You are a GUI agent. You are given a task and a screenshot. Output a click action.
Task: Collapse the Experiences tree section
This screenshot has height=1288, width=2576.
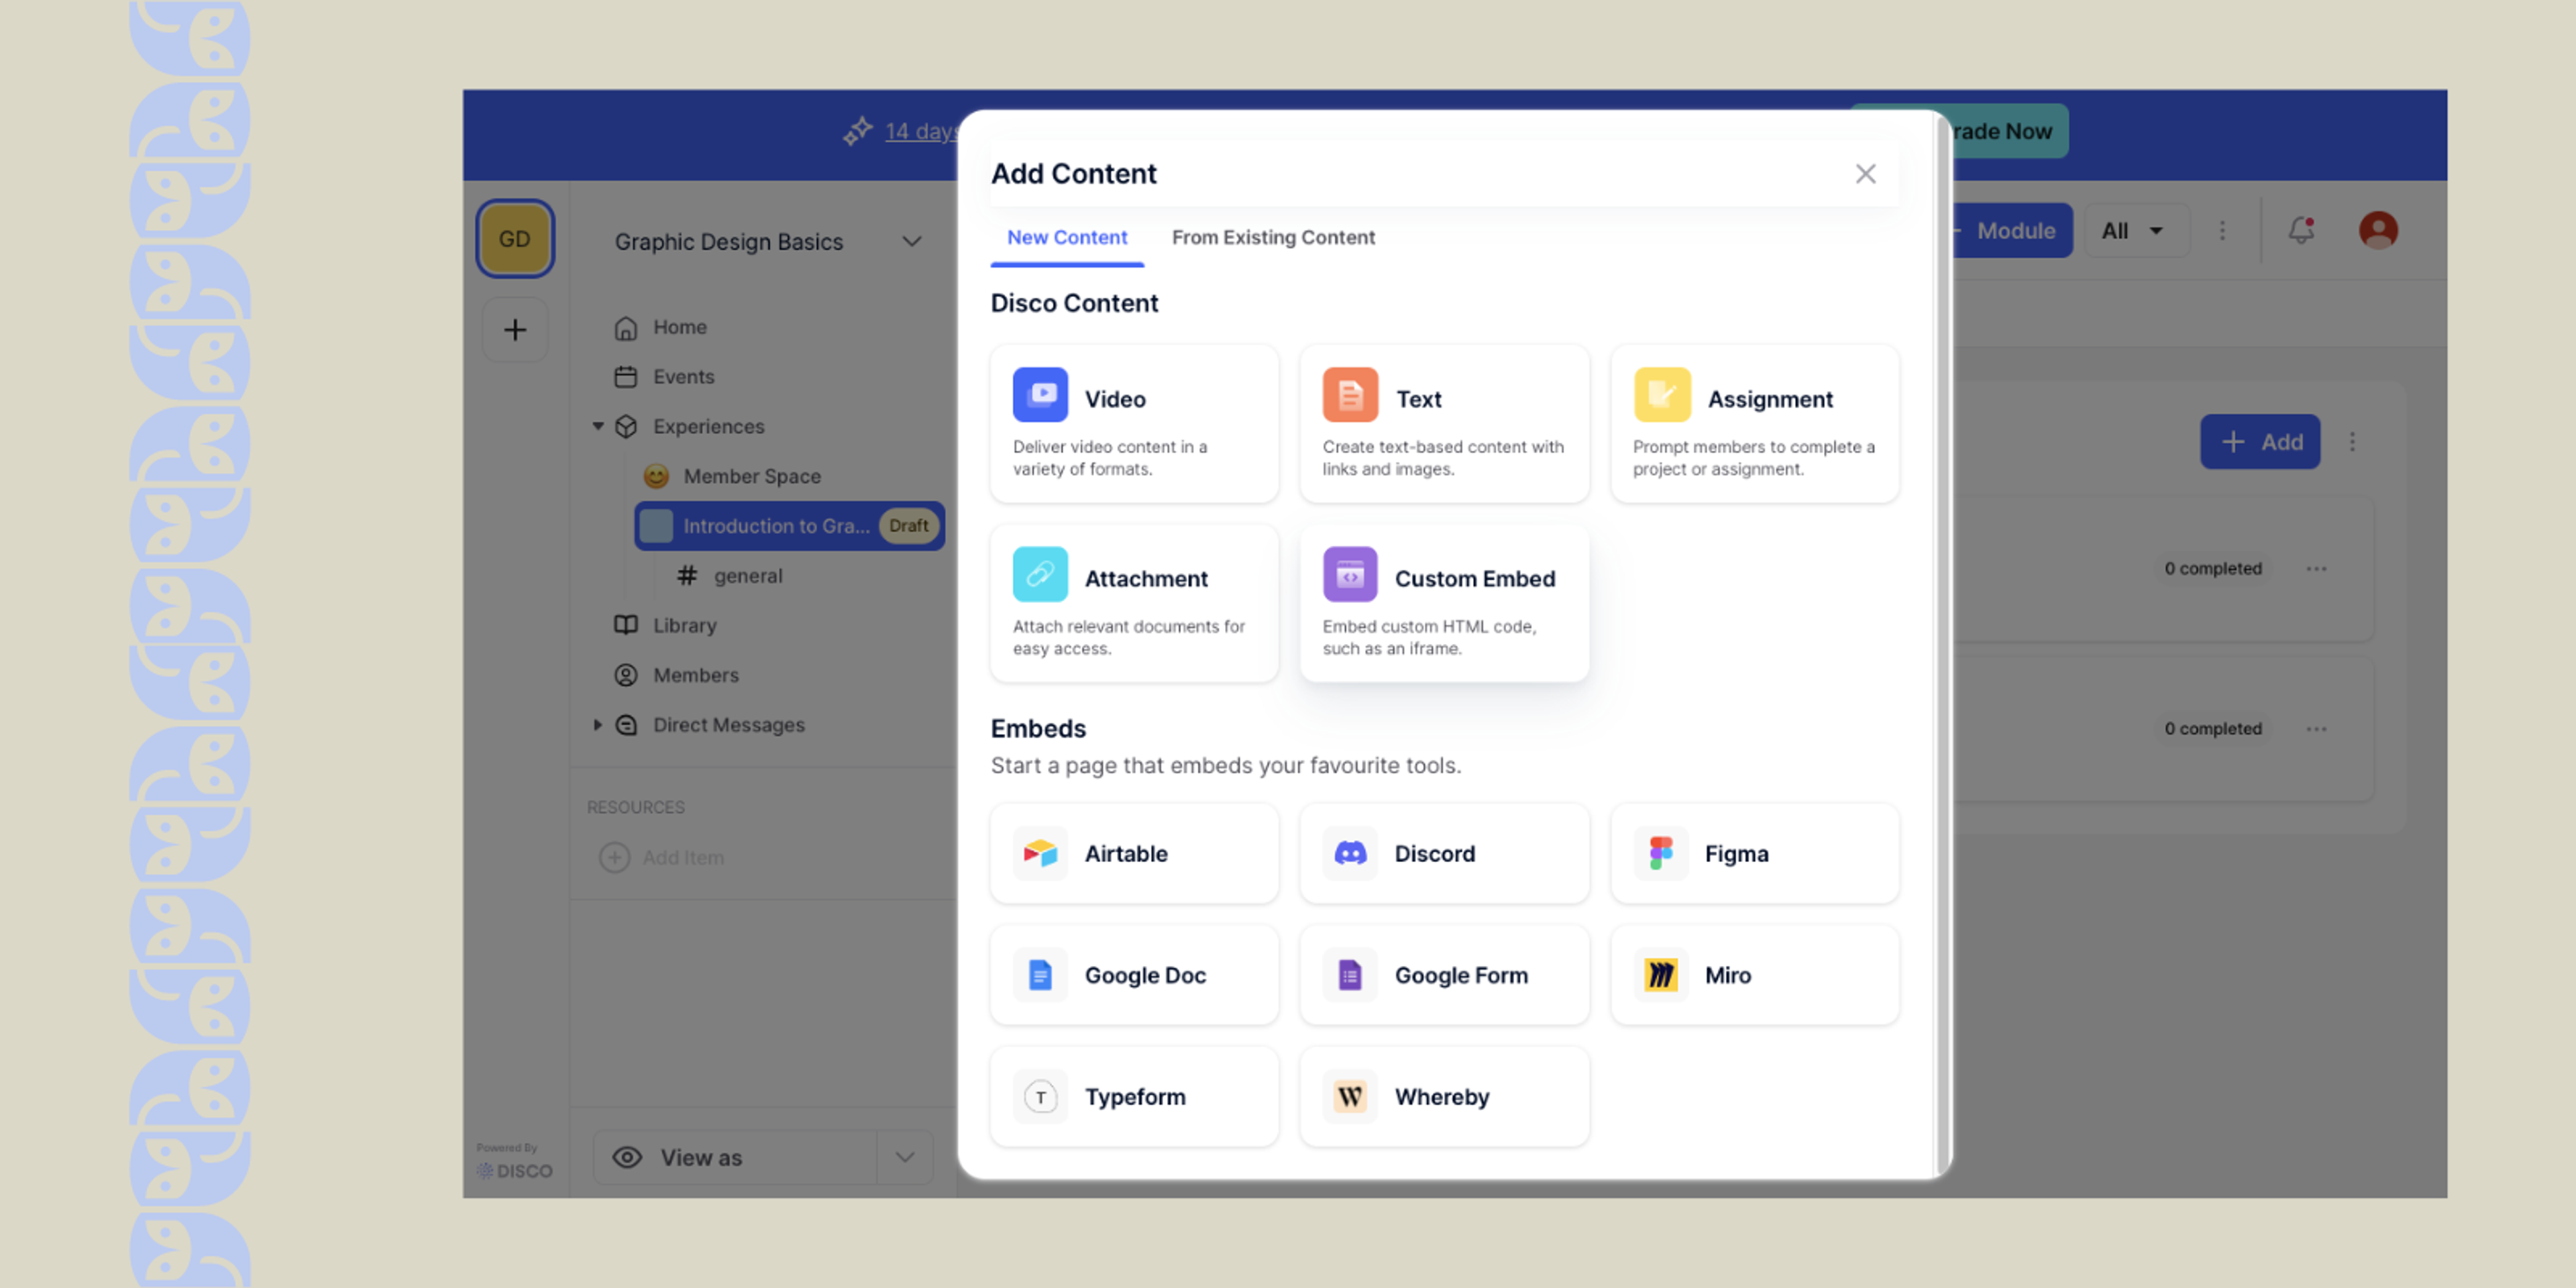(x=597, y=426)
